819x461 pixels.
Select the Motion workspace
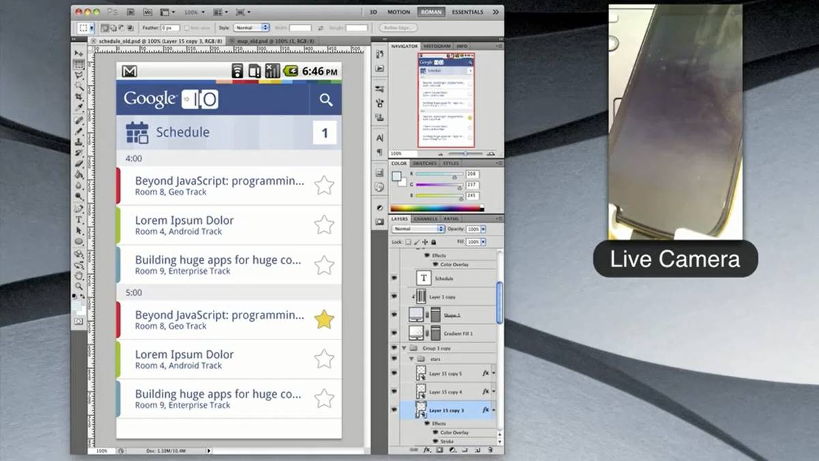click(x=399, y=12)
